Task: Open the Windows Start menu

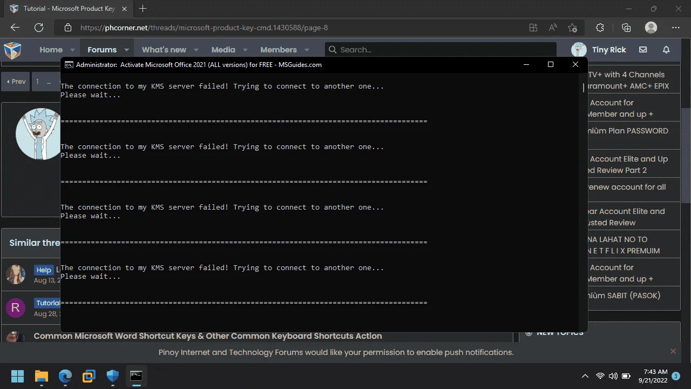Action: 17,376
